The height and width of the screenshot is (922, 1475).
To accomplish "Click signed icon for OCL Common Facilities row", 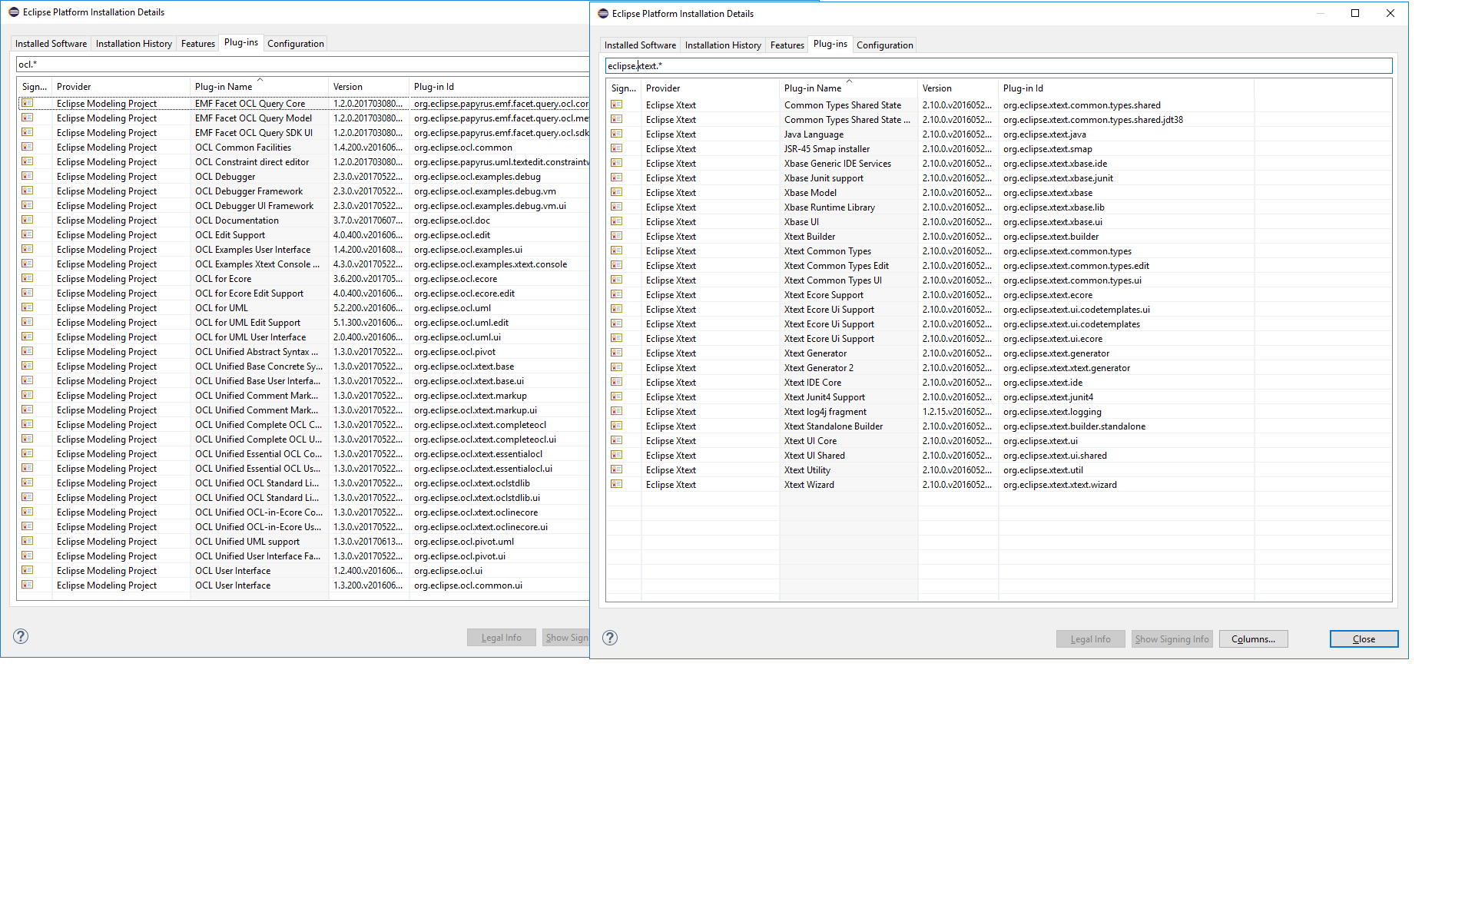I will (x=27, y=147).
